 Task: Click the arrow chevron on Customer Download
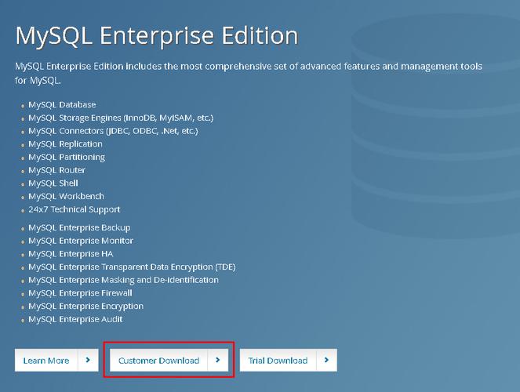tap(218, 360)
